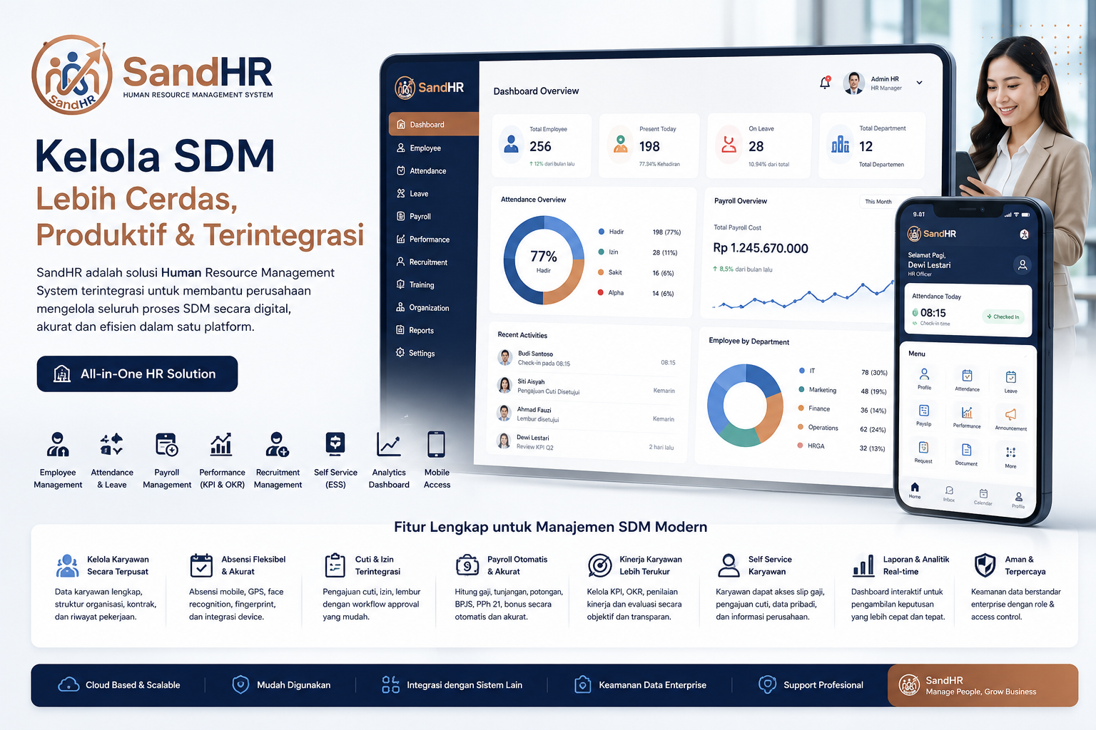Viewport: 1096px width, 730px height.
Task: Click the Cloud Based & Scalable cloud icon
Action: pyautogui.click(x=68, y=684)
